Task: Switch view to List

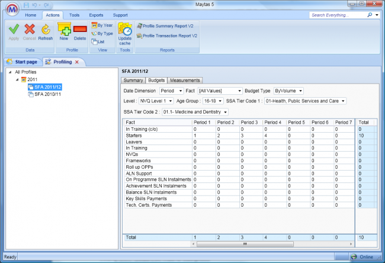Action: pos(98,41)
